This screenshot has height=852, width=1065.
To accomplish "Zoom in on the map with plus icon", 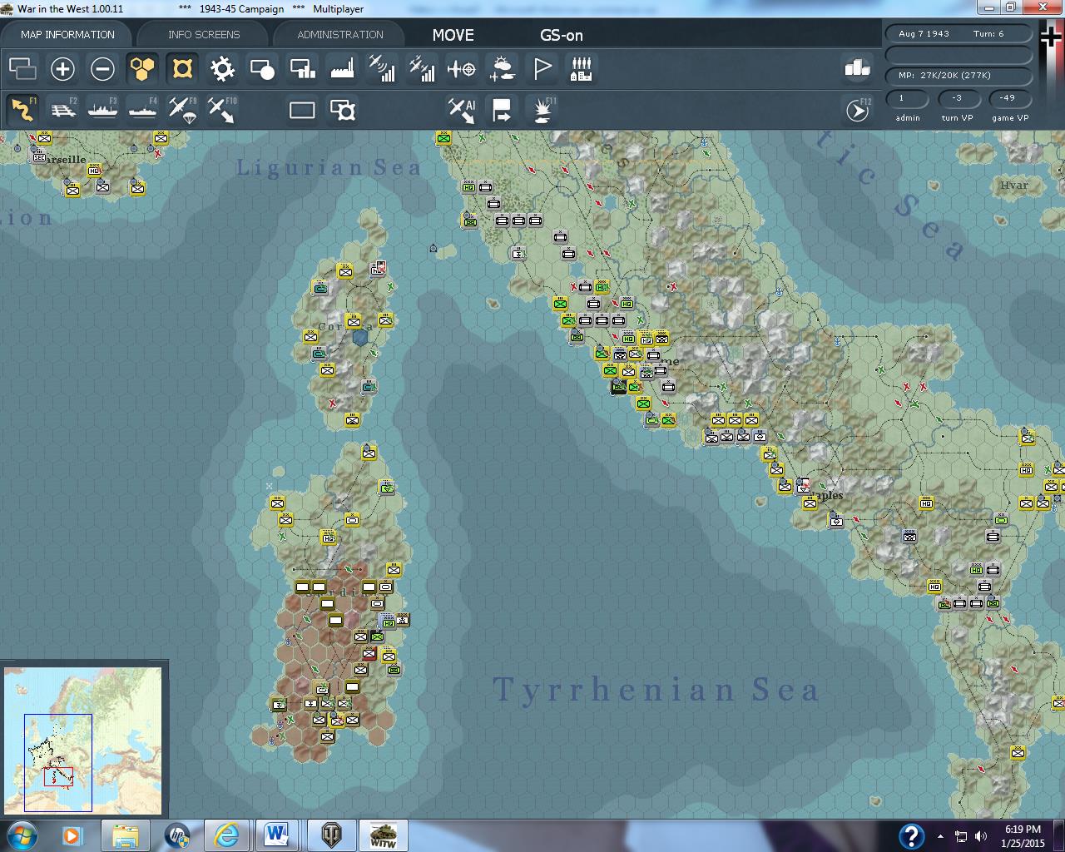I will point(62,68).
